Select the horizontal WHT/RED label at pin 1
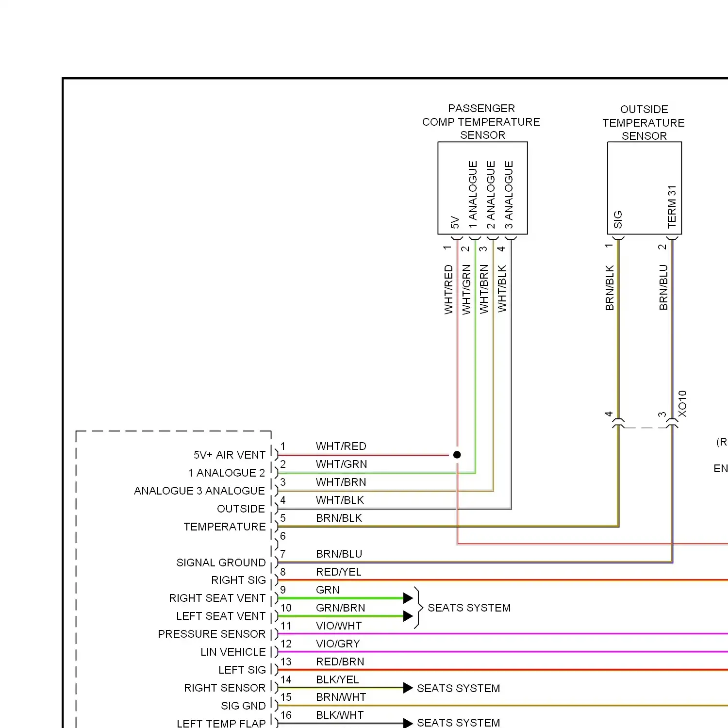The height and width of the screenshot is (728, 728). [341, 446]
